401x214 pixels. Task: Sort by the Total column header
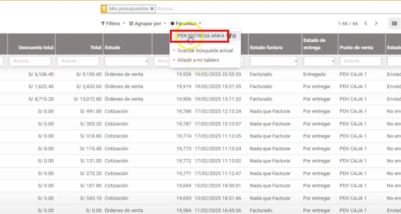[x=96, y=47]
